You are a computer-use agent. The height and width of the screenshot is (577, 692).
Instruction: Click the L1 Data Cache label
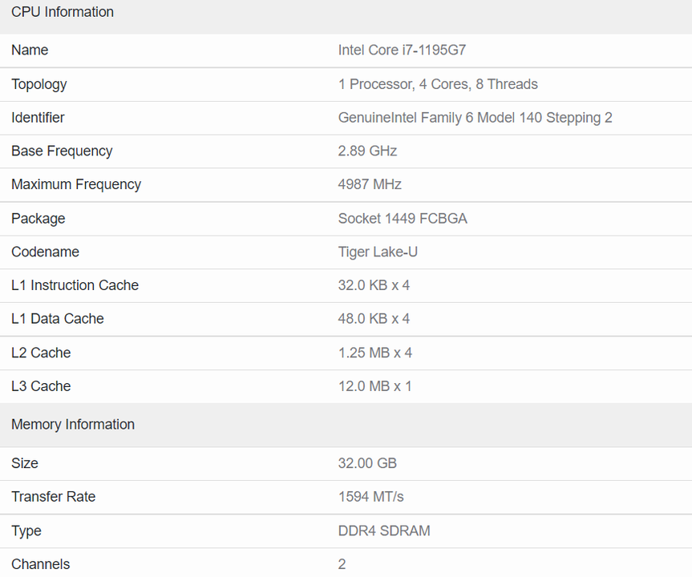coord(57,318)
